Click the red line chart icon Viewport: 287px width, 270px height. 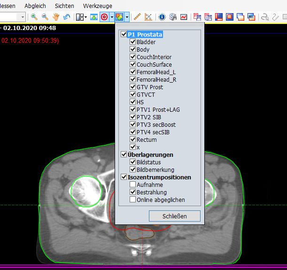pos(184,17)
